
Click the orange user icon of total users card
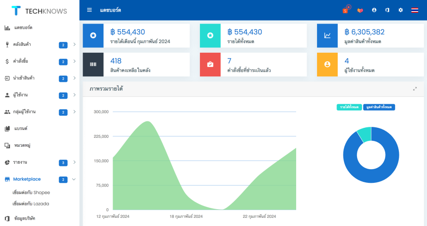click(x=328, y=64)
